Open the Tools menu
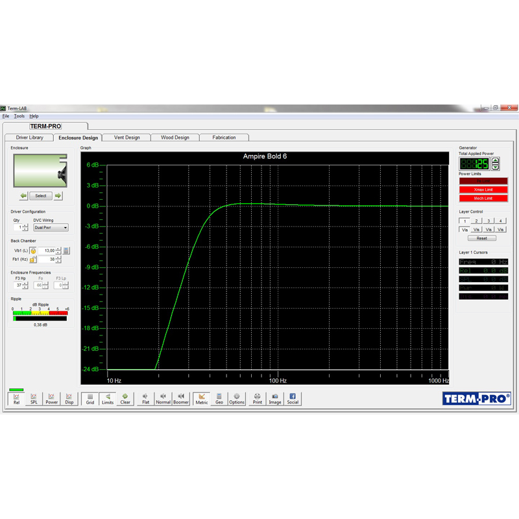This screenshot has height=519, width=519. tap(19, 116)
